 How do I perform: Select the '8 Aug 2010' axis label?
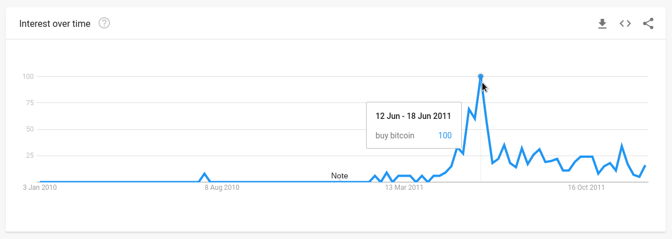(x=222, y=188)
